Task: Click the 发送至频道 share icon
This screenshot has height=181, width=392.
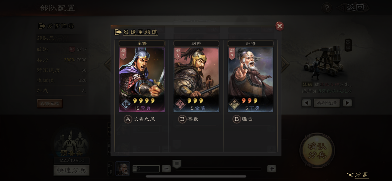Action: click(118, 32)
